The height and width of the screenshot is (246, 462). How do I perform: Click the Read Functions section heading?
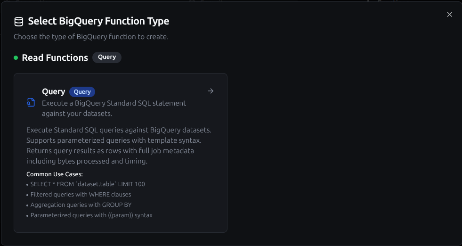(55, 57)
